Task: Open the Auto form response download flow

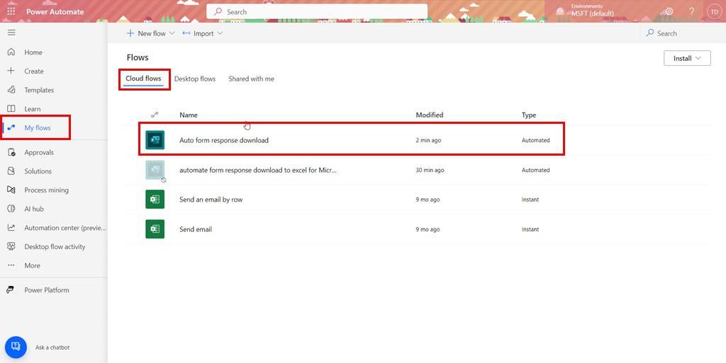Action: [224, 140]
